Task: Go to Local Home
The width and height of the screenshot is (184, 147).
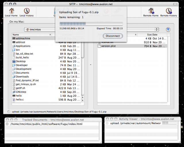Action: (11, 12)
